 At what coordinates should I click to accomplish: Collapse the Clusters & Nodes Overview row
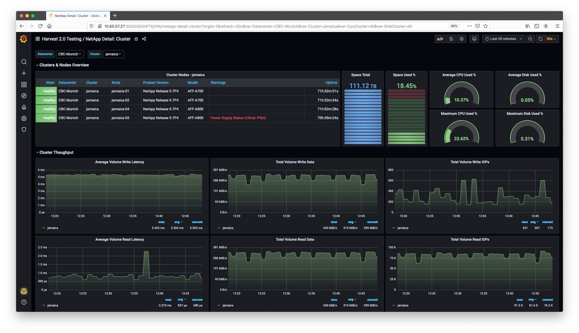(x=62, y=65)
